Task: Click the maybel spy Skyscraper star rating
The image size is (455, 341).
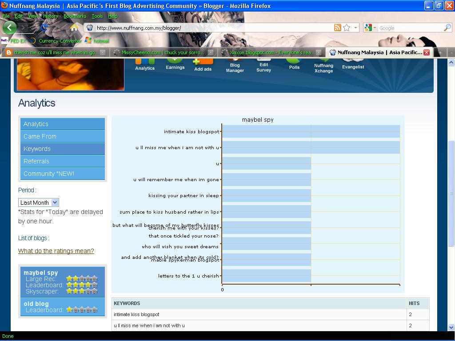Action: 82,291
